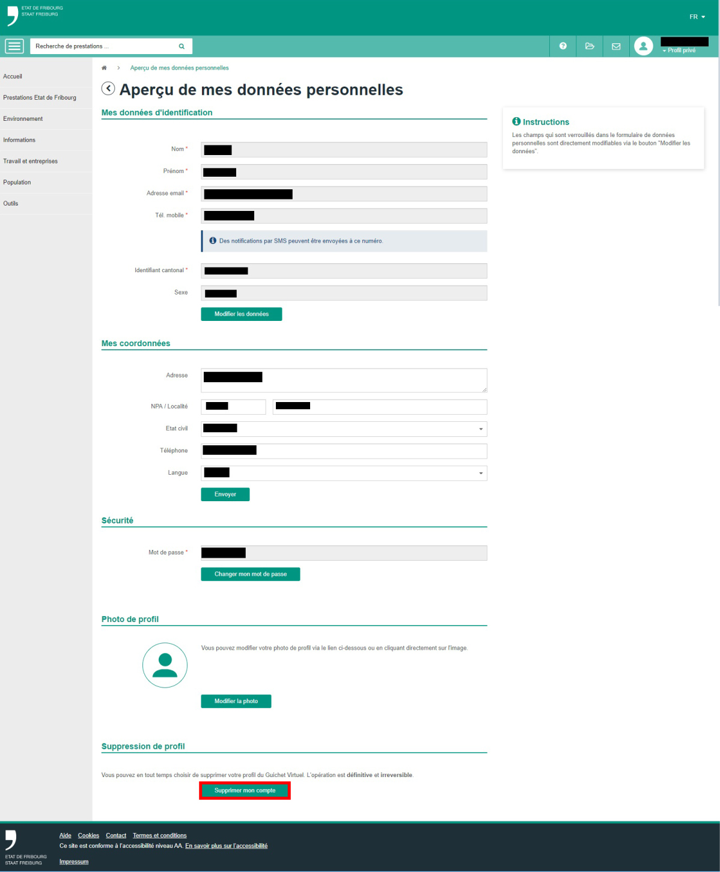Open the help question mark icon
This screenshot has height=872, width=720.
[563, 46]
